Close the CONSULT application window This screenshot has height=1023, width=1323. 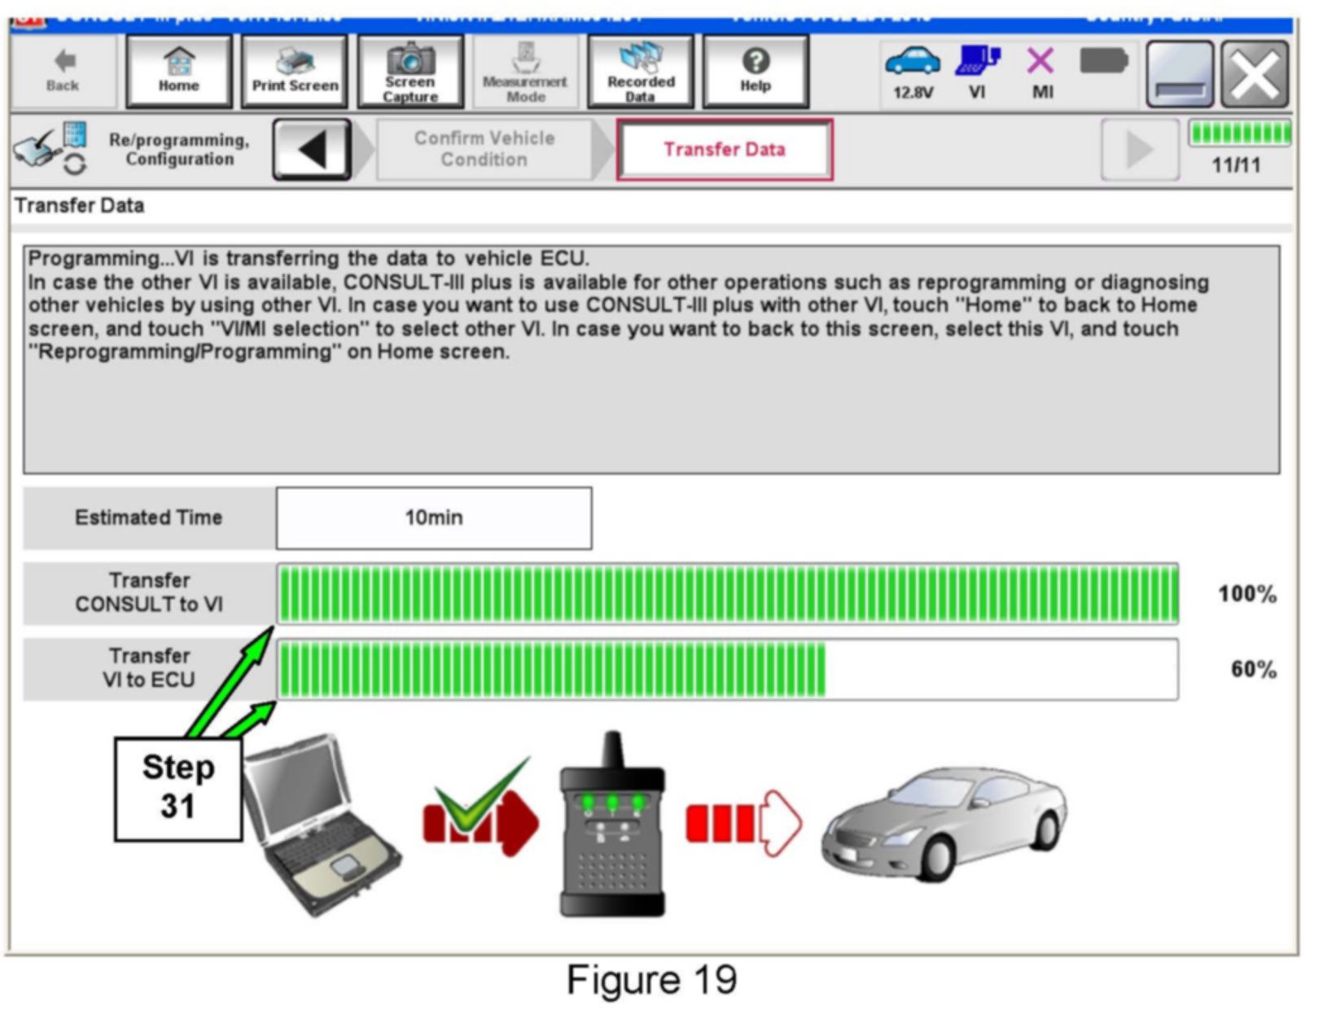1255,75
